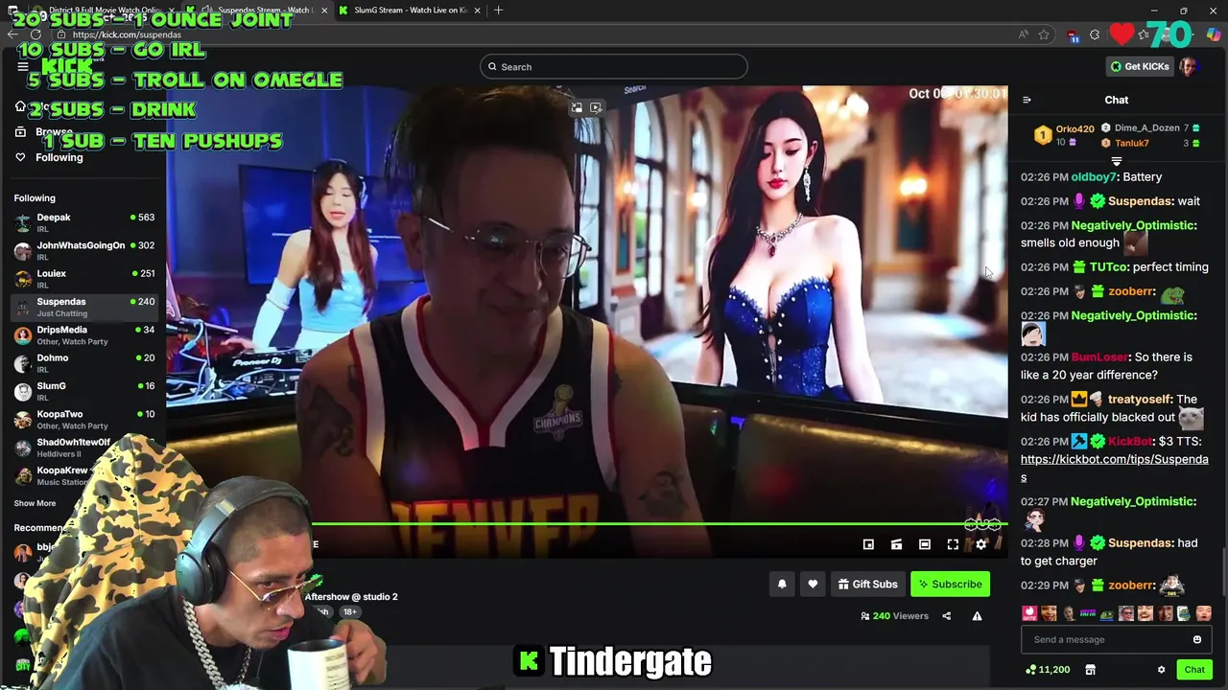Expand Show More in Following list
This screenshot has height=690, width=1228.
(x=35, y=503)
